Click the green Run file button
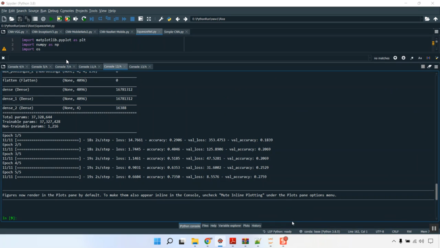This screenshot has width=440, height=248. point(51,19)
